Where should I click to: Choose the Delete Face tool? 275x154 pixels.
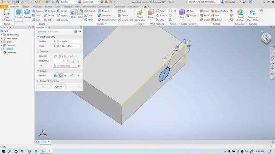[x=125, y=20]
